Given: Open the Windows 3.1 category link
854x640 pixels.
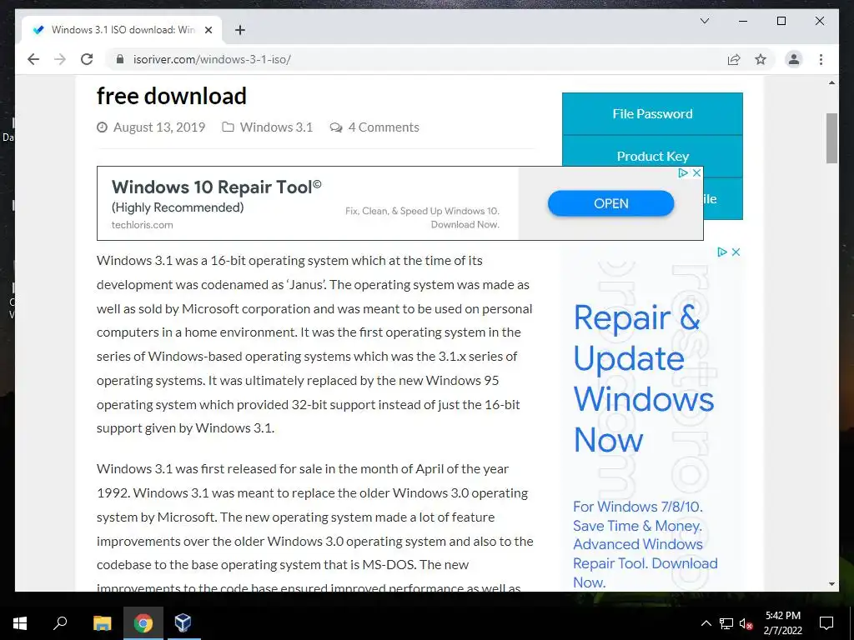Looking at the screenshot, I should (x=276, y=127).
